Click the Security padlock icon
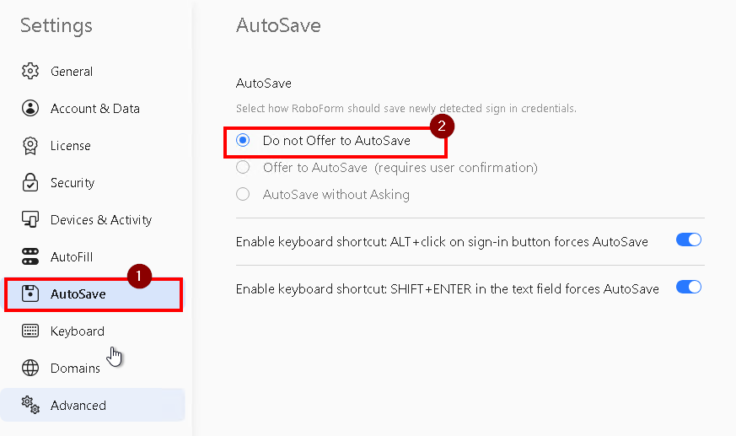Image resolution: width=736 pixels, height=436 pixels. tap(30, 182)
